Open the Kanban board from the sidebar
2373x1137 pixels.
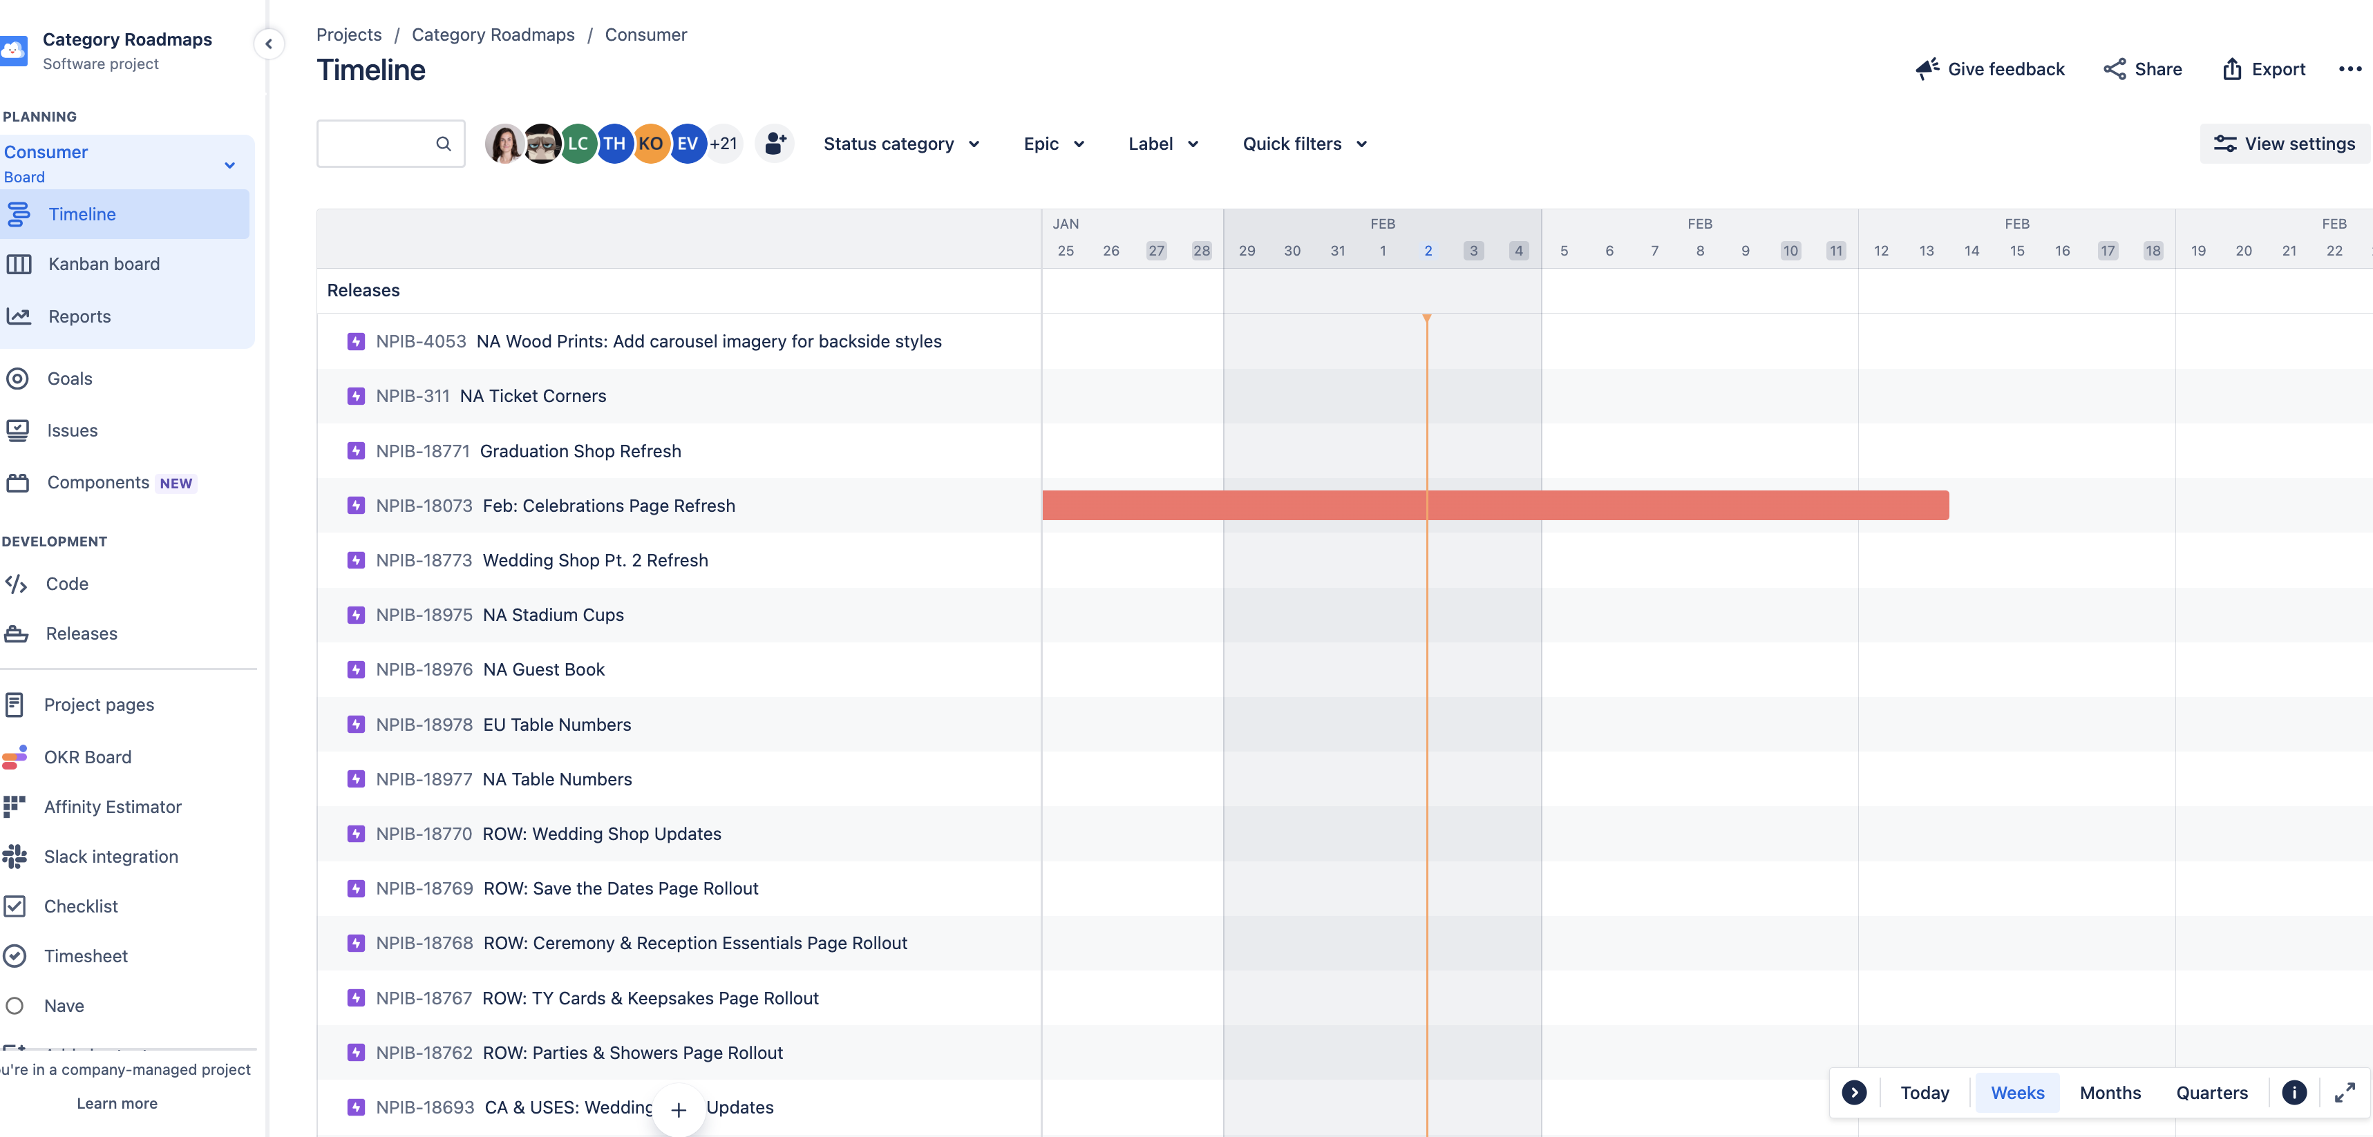pyautogui.click(x=103, y=263)
